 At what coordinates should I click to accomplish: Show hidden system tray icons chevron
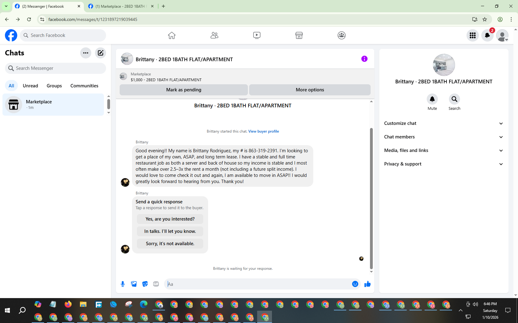coord(461,310)
